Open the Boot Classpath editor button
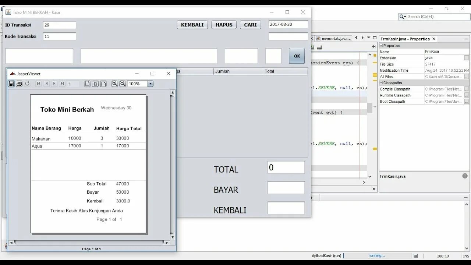The height and width of the screenshot is (265, 471). click(x=467, y=102)
